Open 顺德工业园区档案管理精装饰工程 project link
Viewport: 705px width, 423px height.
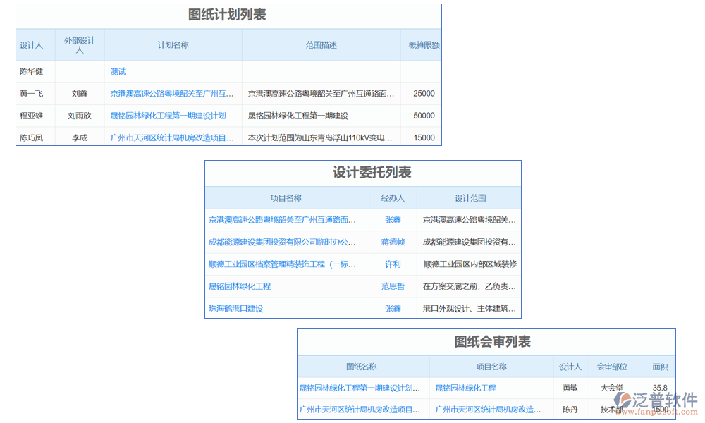(x=282, y=264)
